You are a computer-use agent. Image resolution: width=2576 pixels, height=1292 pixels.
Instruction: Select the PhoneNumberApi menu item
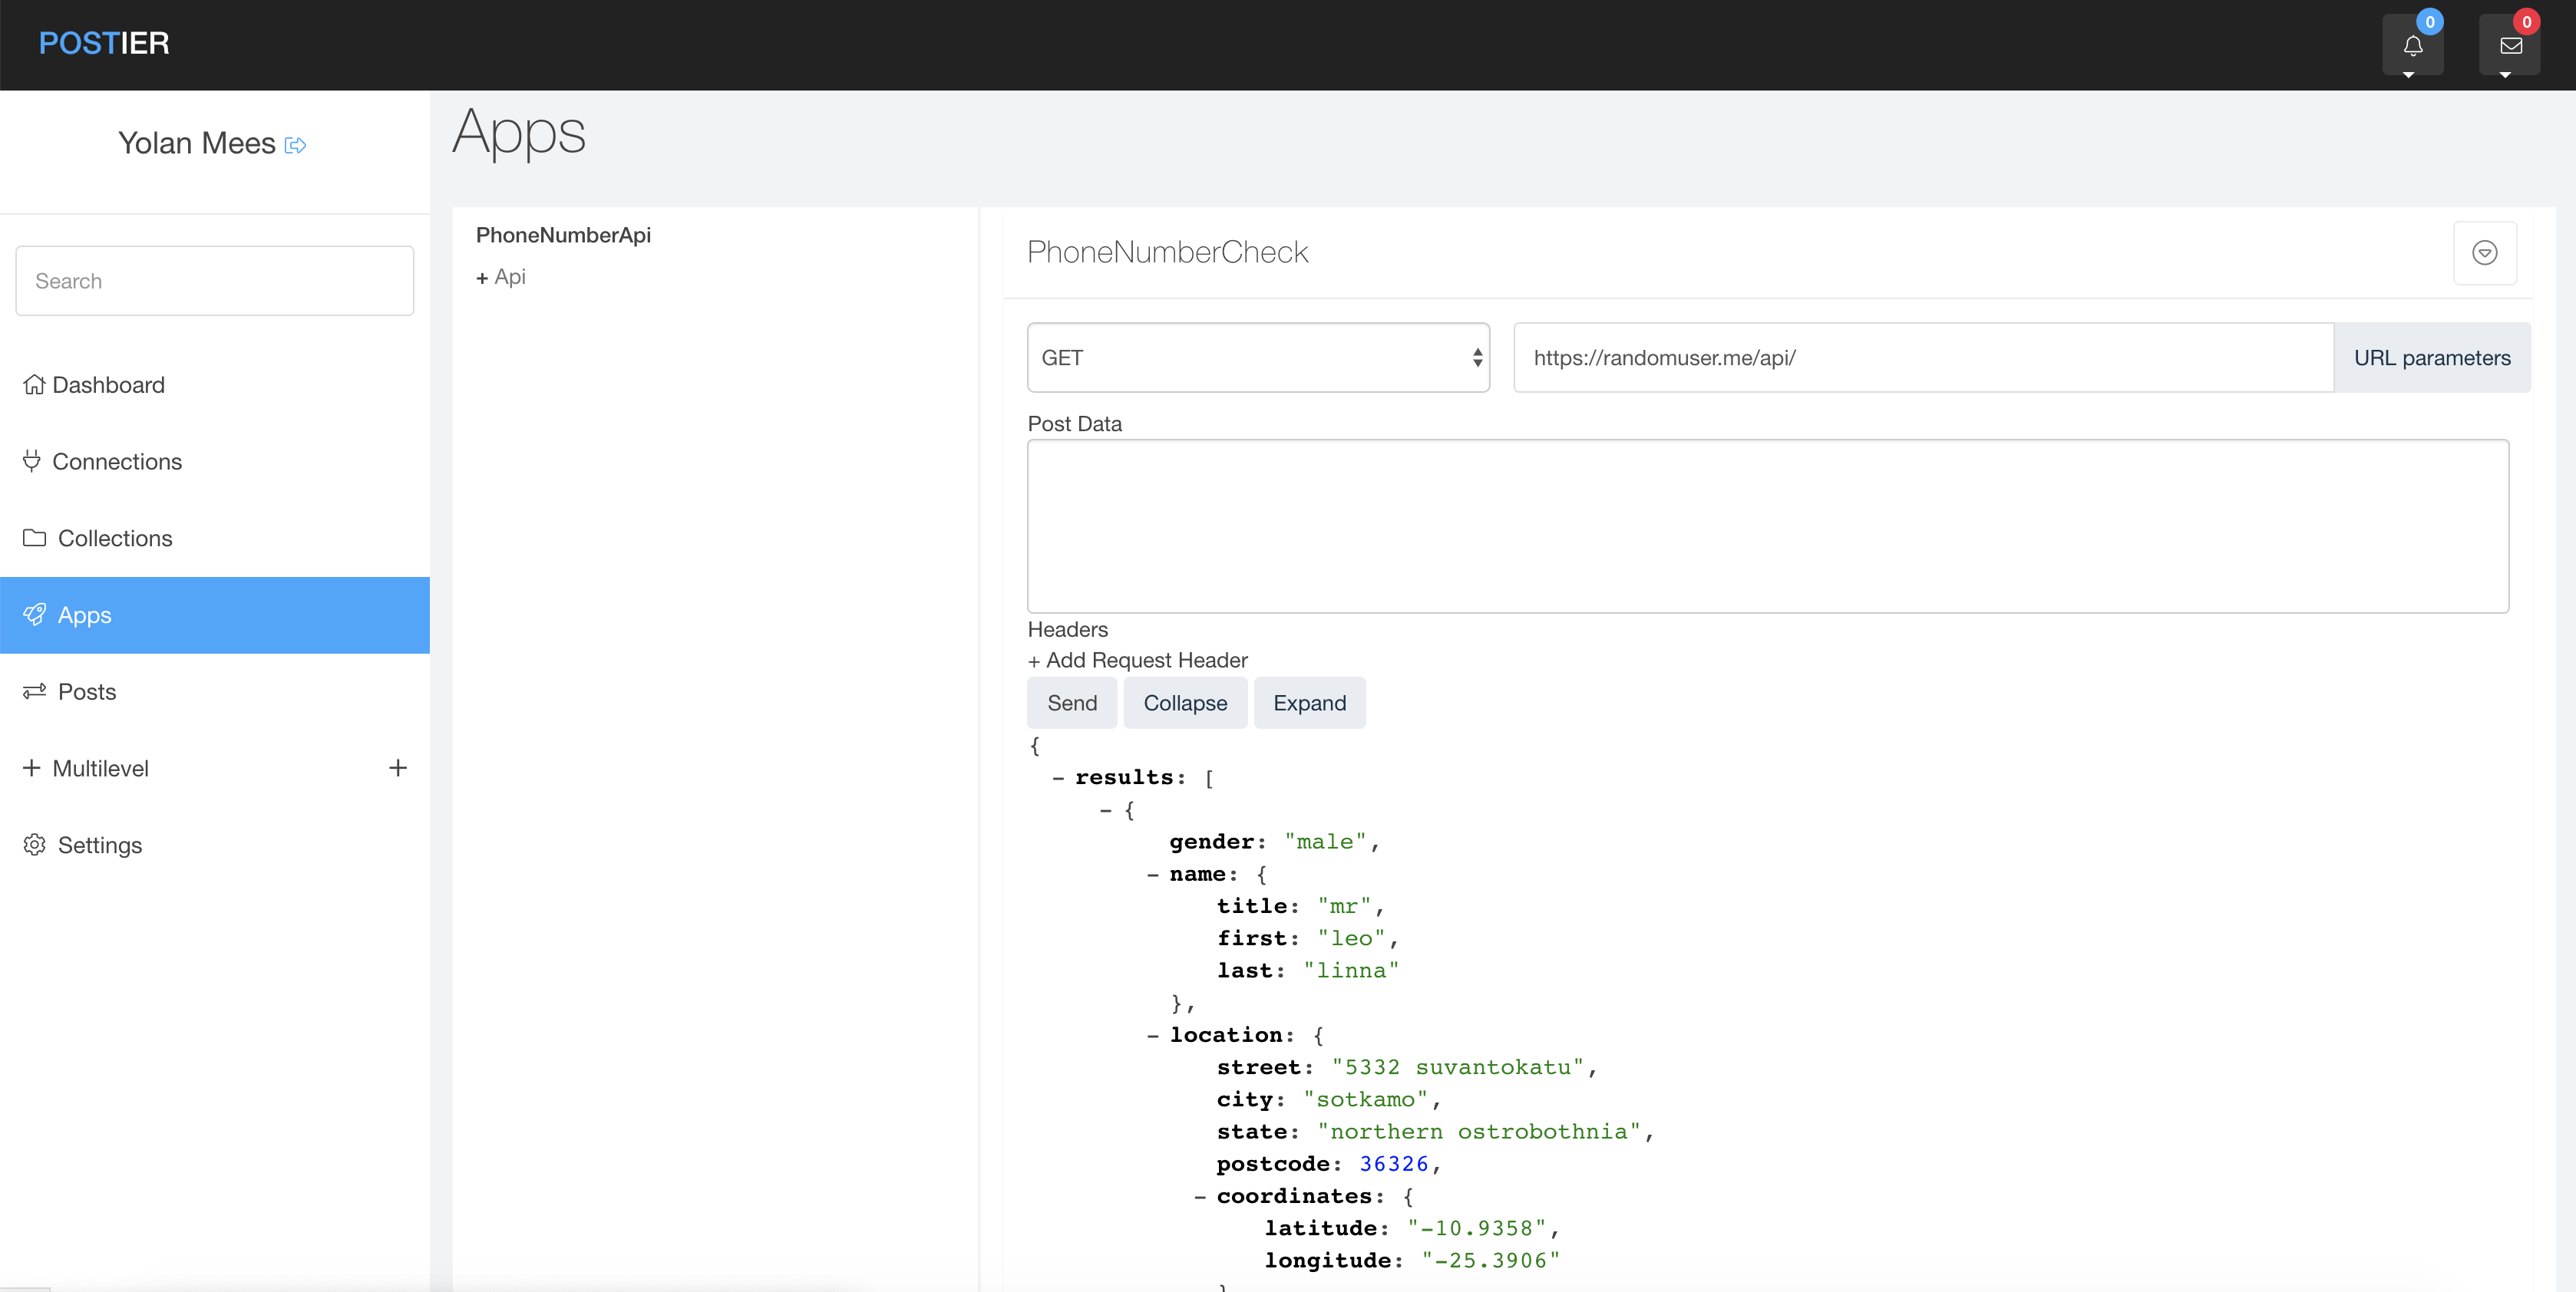click(x=562, y=234)
